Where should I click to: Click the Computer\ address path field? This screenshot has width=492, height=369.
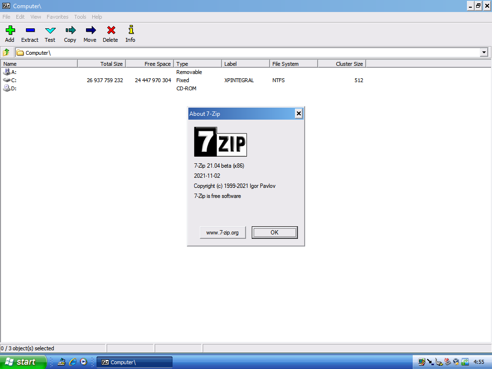point(247,53)
